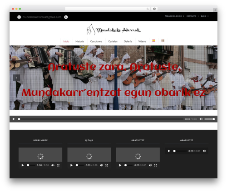
Task: Play the Iji Taja video
Action: [x=71, y=165]
